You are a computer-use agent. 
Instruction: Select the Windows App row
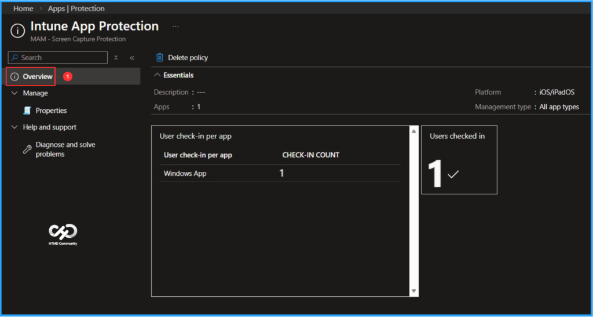(x=280, y=174)
